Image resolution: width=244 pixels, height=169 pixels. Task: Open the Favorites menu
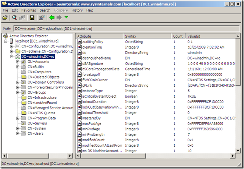click(29, 10)
